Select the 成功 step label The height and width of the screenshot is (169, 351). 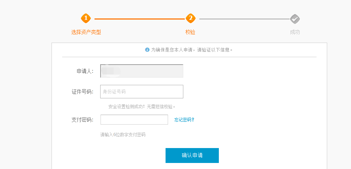click(295, 32)
